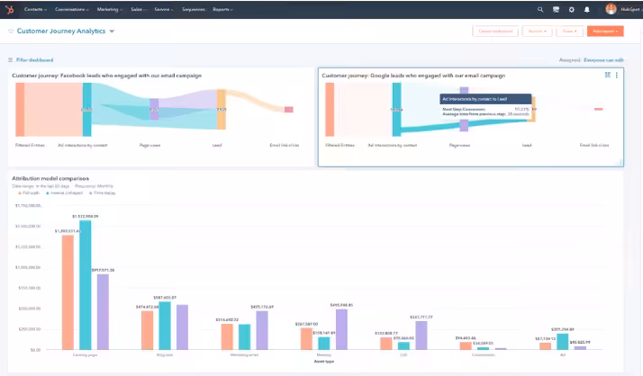
Task: Click the Filter dashboard link
Action: 35,59
